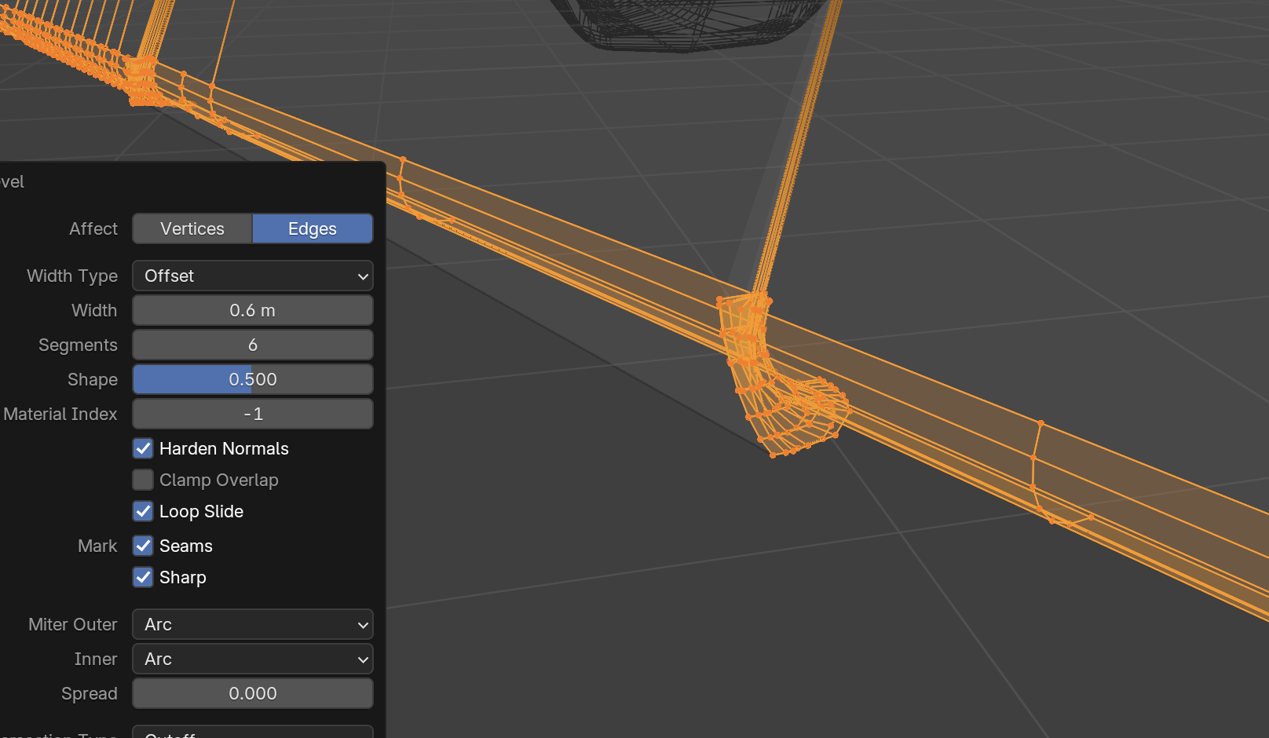Open the Intersection Type dropdown at panel bottom
This screenshot has height=738, width=1269.
252,733
